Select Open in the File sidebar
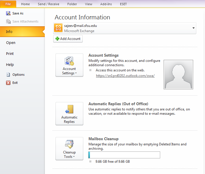205x174 pixels. click(11, 43)
